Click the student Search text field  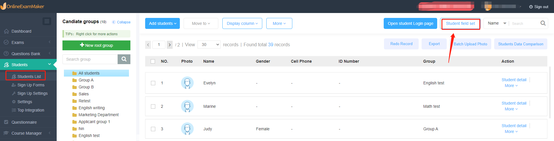click(524, 23)
